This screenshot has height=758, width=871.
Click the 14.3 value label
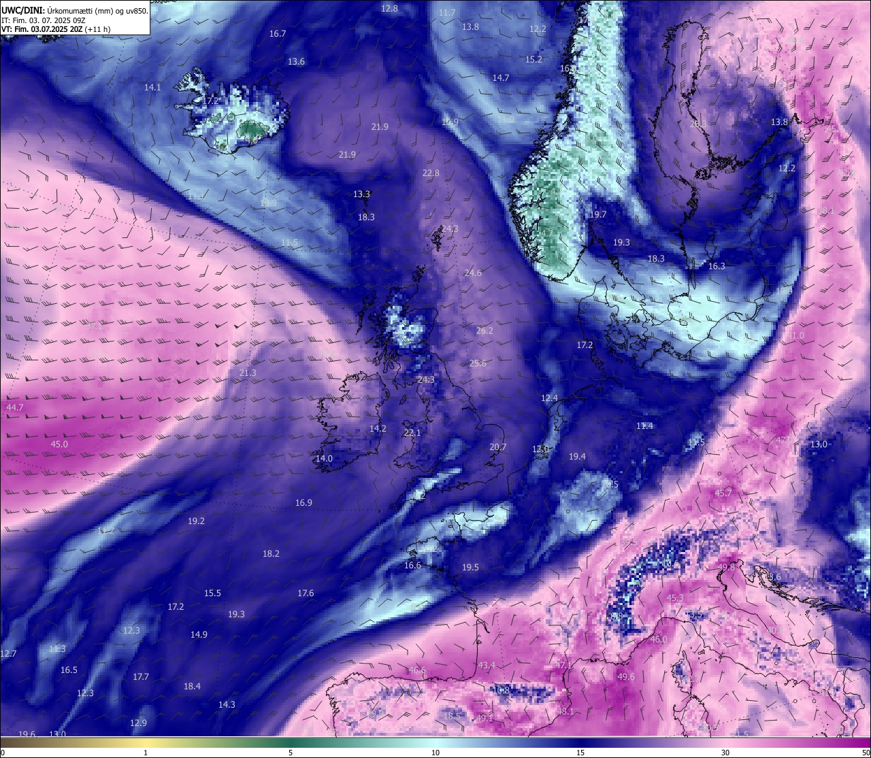tap(227, 704)
